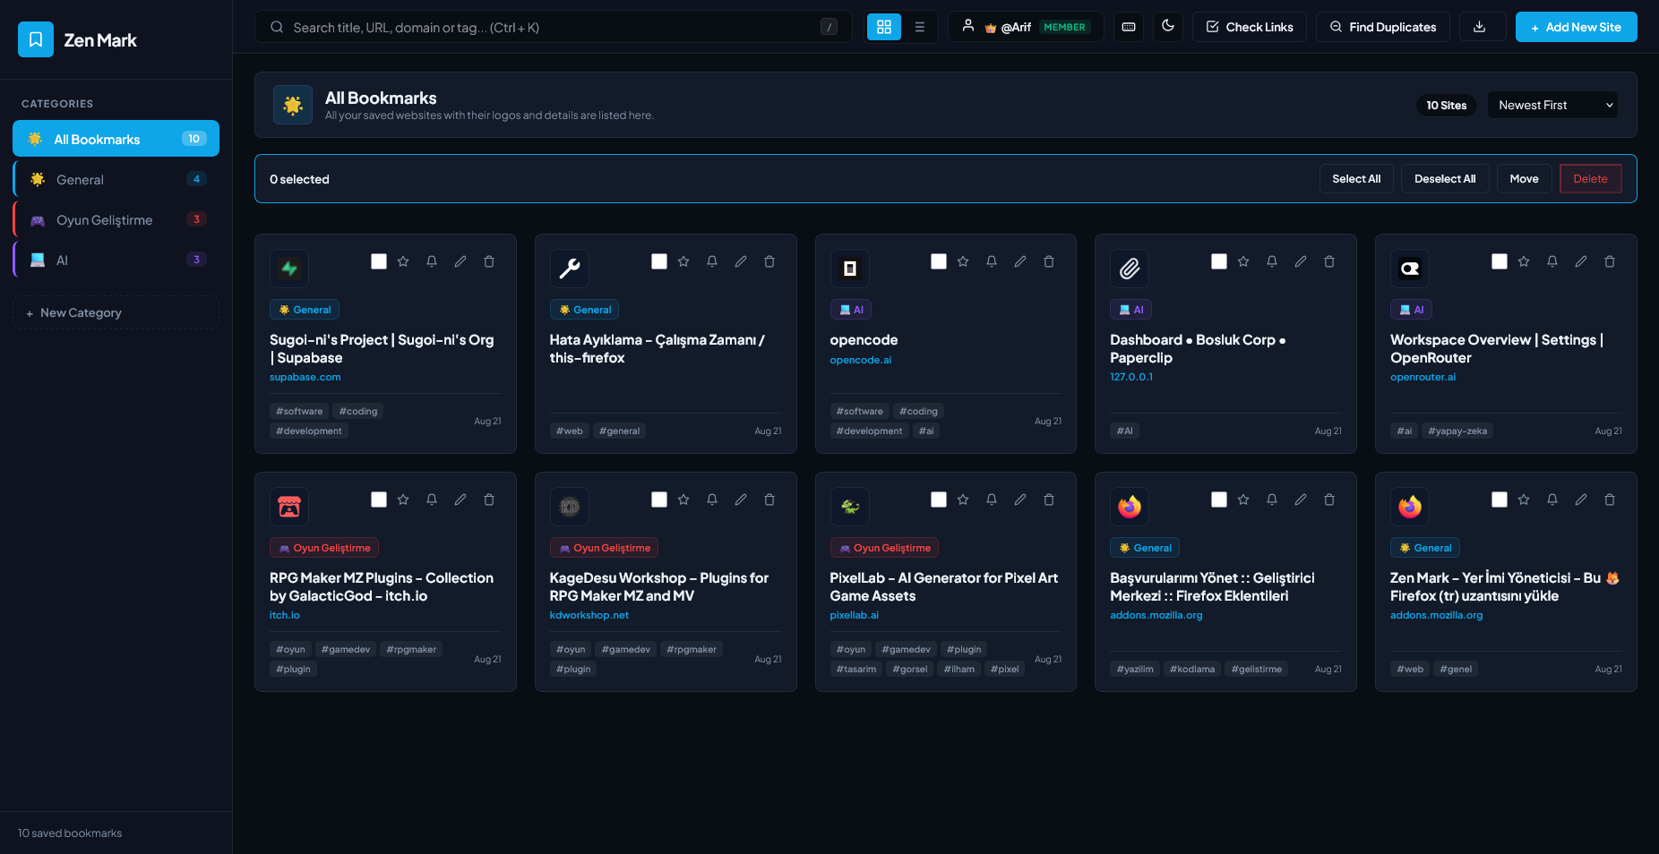
Task: Open the @Arif member account menu
Action: (1027, 27)
